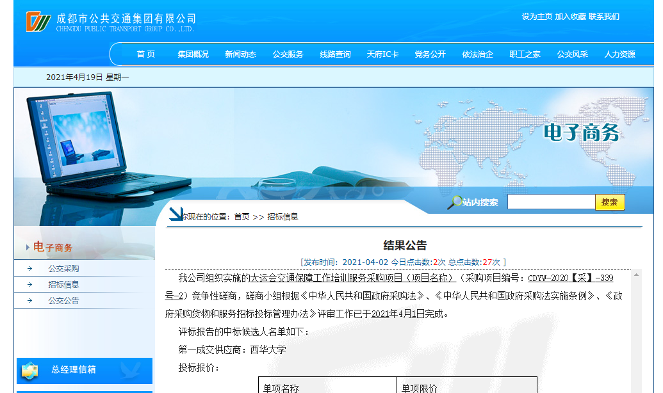
Task: Open the 新闻动态 navigation menu
Action: [240, 54]
